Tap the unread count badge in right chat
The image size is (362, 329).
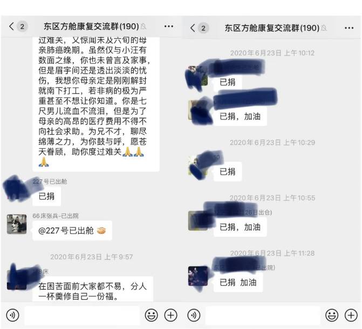click(x=203, y=28)
